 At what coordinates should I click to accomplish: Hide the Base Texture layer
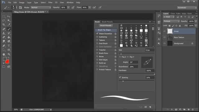coord(164,37)
